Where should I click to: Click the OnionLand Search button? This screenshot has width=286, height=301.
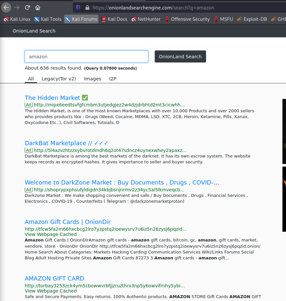[x=180, y=56]
